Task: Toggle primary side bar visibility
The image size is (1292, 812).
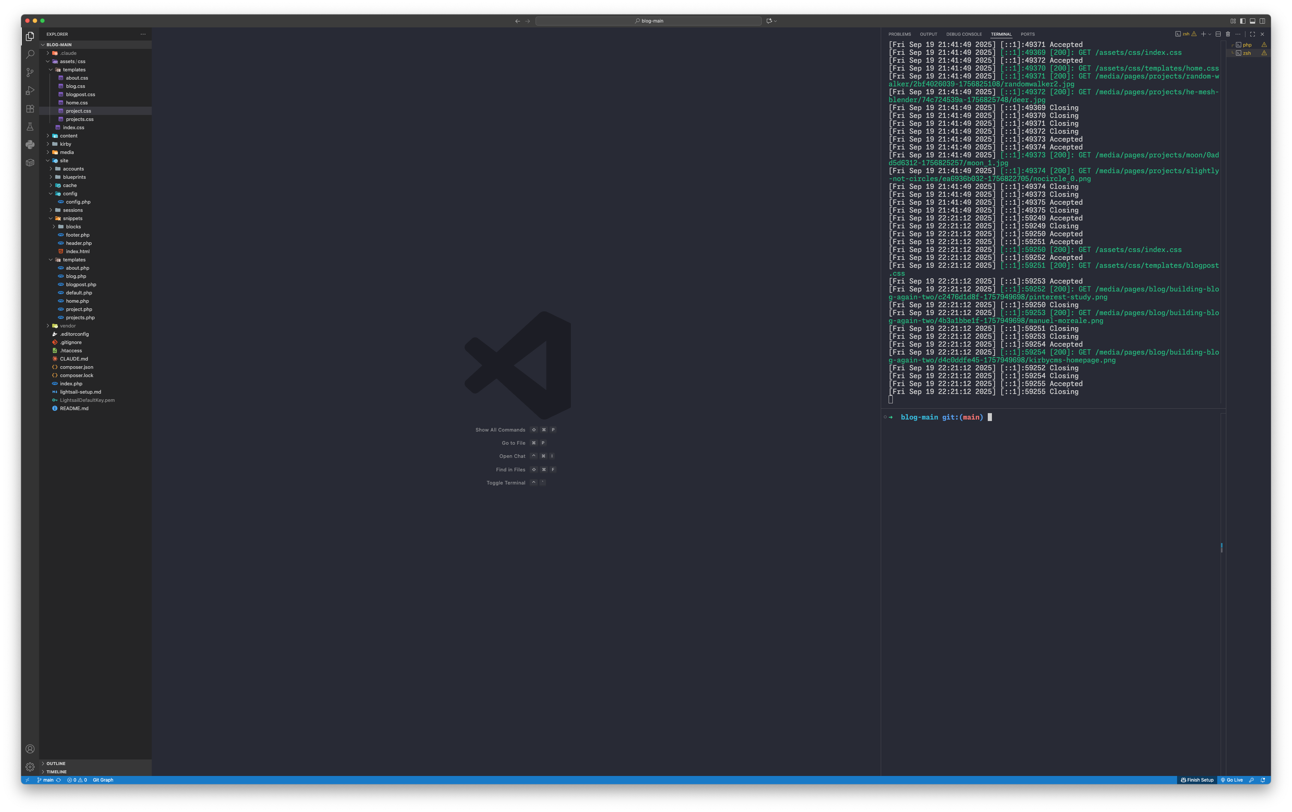Action: pos(1243,21)
